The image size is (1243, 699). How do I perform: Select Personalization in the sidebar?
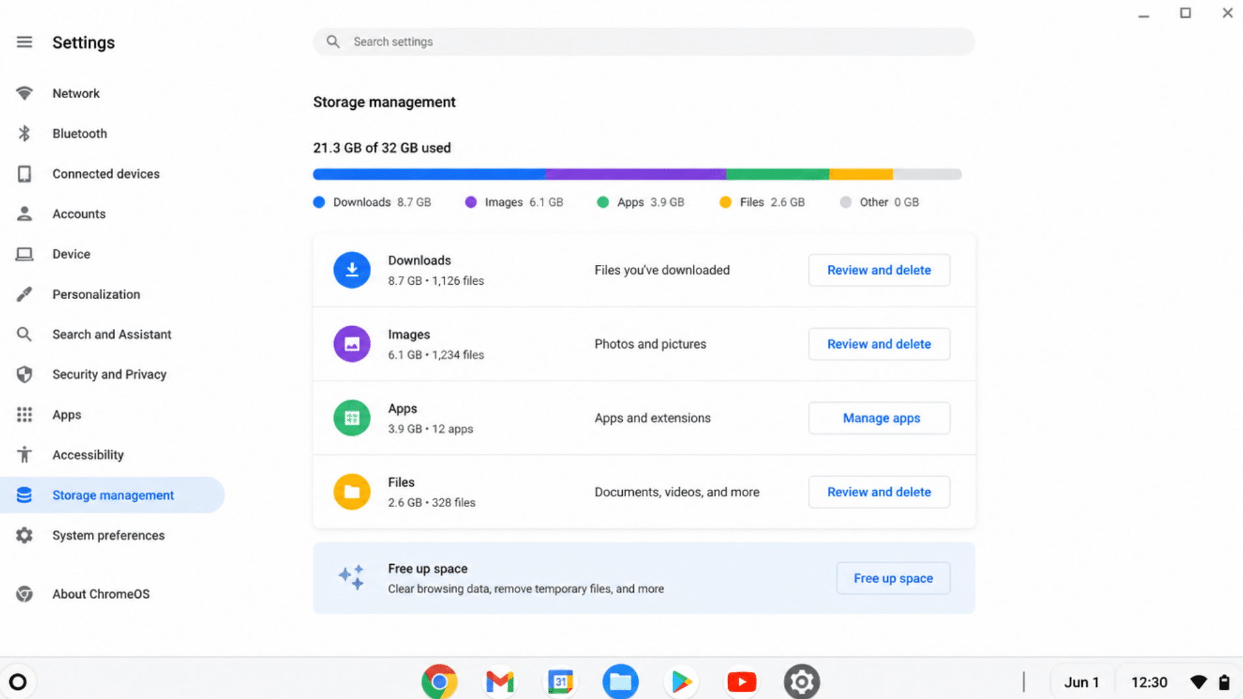click(x=96, y=294)
